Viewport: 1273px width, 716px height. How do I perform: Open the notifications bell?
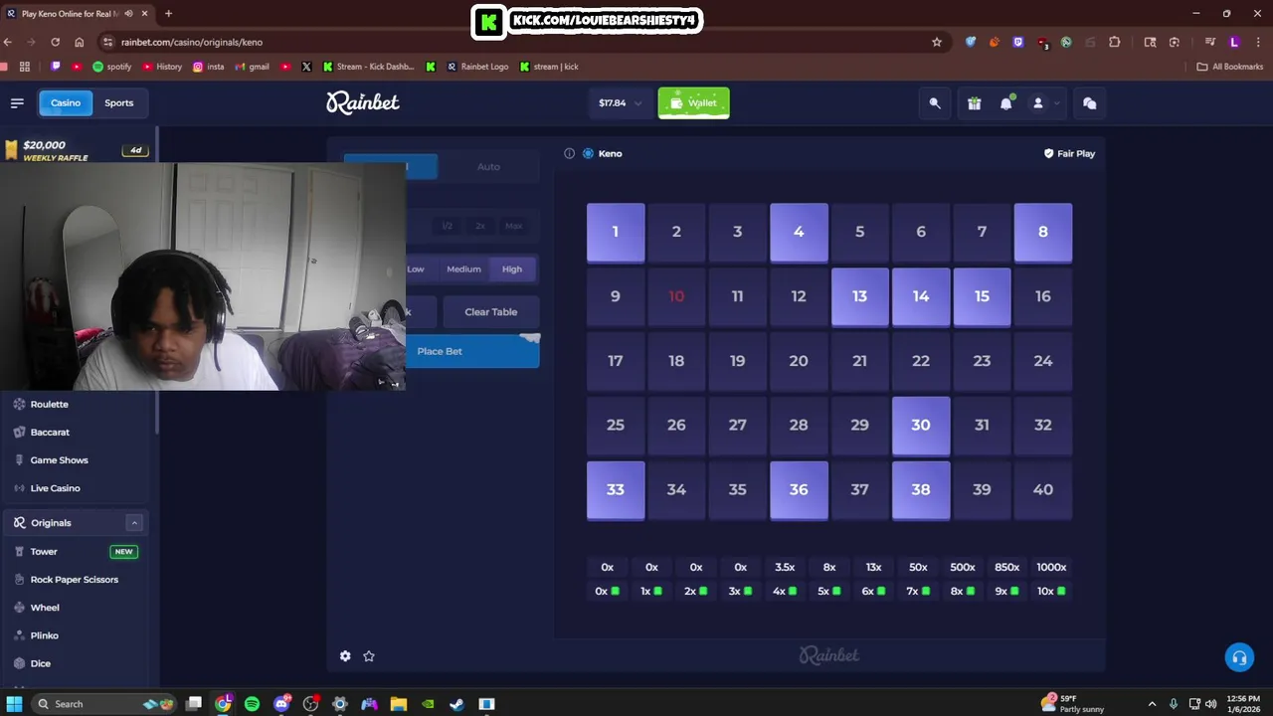[x=1005, y=102]
